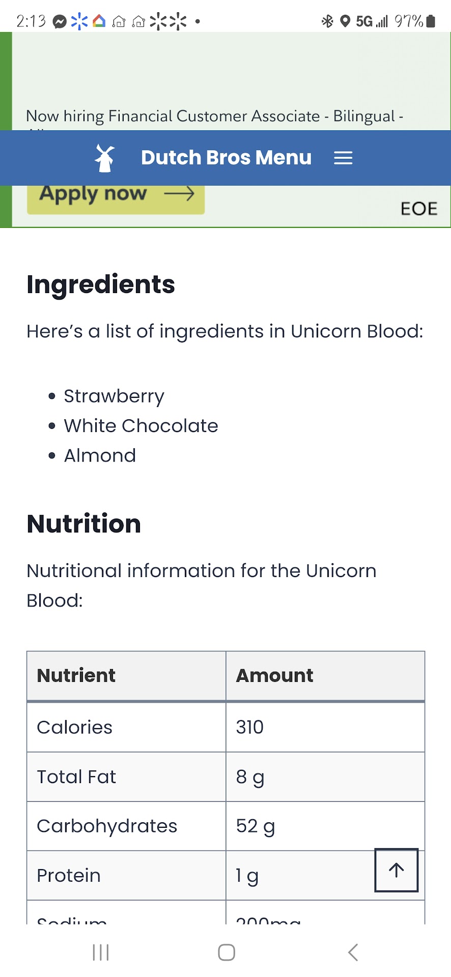Tap the battery status icon

coord(431,21)
